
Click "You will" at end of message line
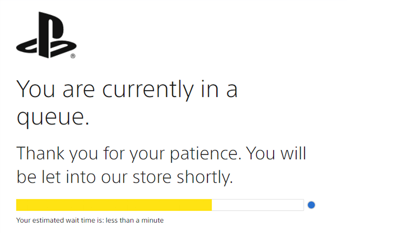(x=276, y=153)
